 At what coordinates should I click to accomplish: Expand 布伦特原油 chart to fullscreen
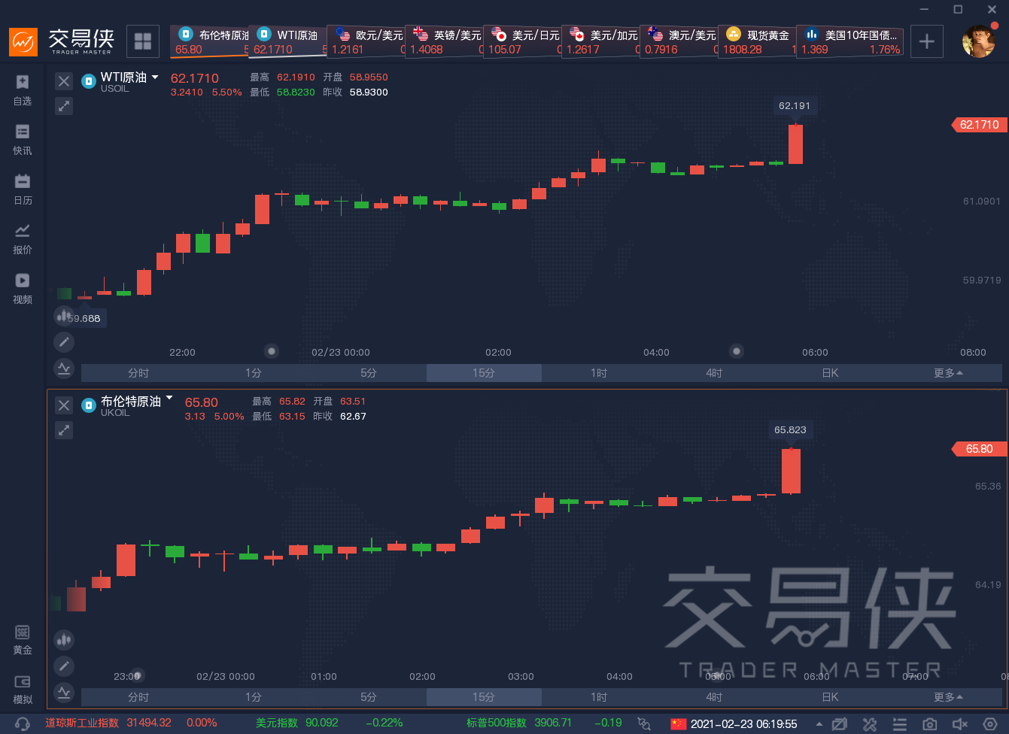point(65,430)
